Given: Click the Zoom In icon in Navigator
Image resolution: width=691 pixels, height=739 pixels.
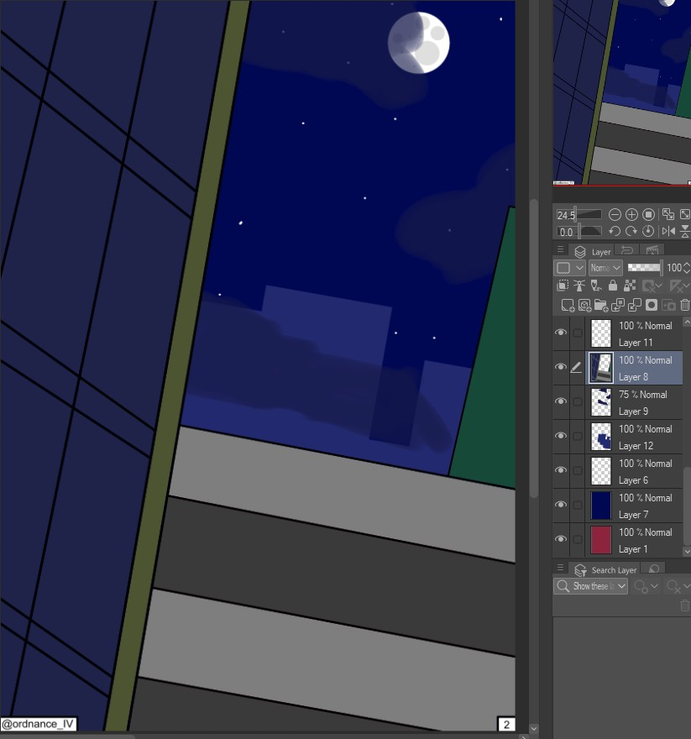Looking at the screenshot, I should pyautogui.click(x=631, y=215).
